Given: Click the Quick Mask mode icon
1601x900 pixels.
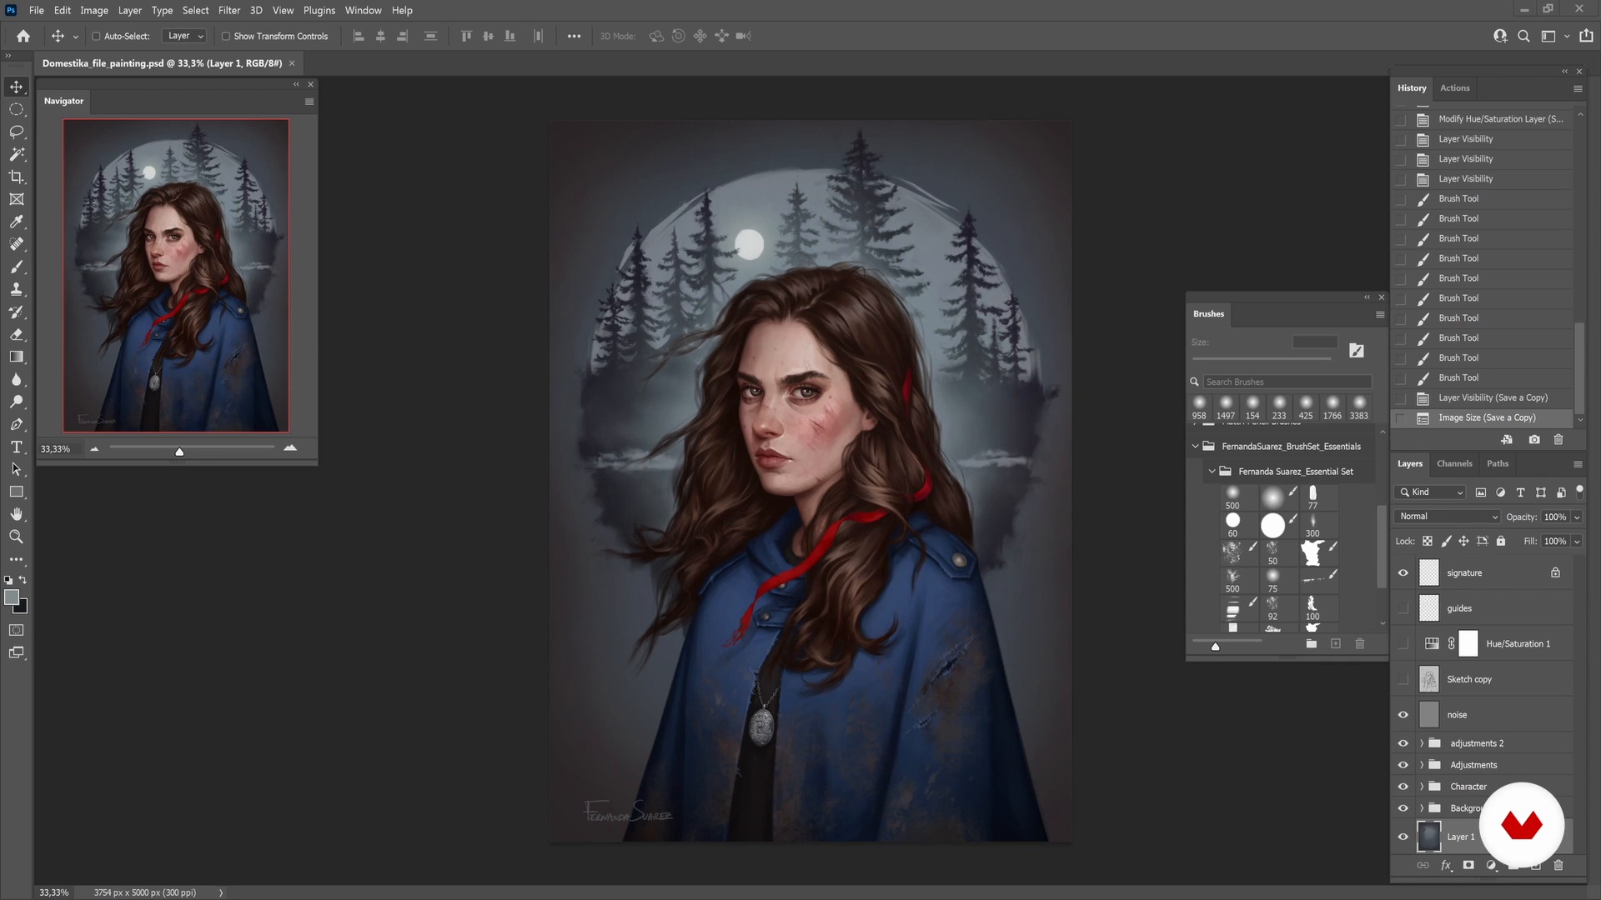Looking at the screenshot, I should (x=17, y=630).
